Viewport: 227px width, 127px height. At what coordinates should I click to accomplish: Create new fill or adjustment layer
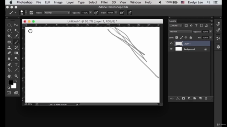(189, 98)
